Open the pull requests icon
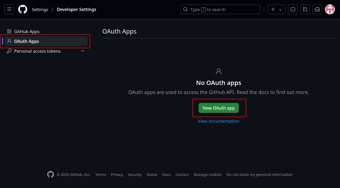This screenshot has width=340, height=188. click(x=305, y=9)
